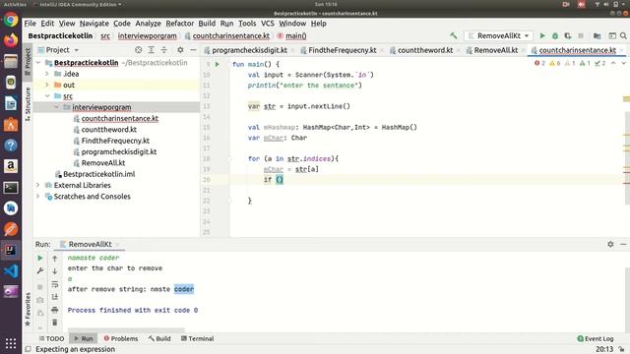
Task: Open Project Structure icon in toolbar
Action: [x=598, y=35]
